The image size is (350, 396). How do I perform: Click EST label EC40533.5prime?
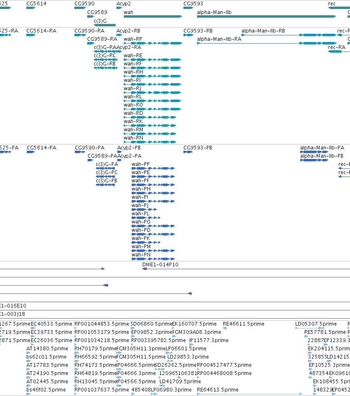[x=51, y=324]
